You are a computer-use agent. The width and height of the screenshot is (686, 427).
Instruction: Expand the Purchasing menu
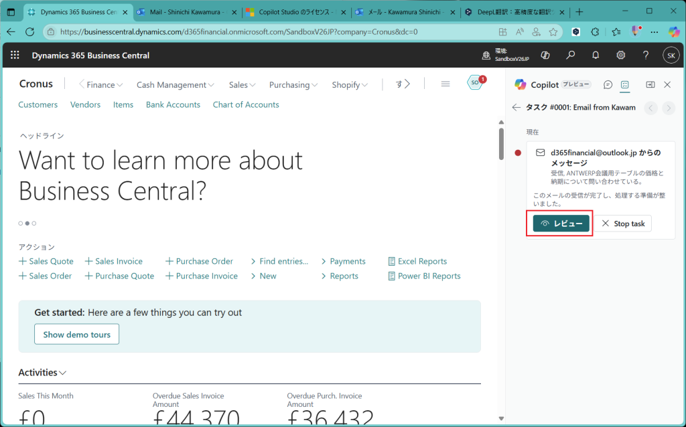tap(293, 85)
